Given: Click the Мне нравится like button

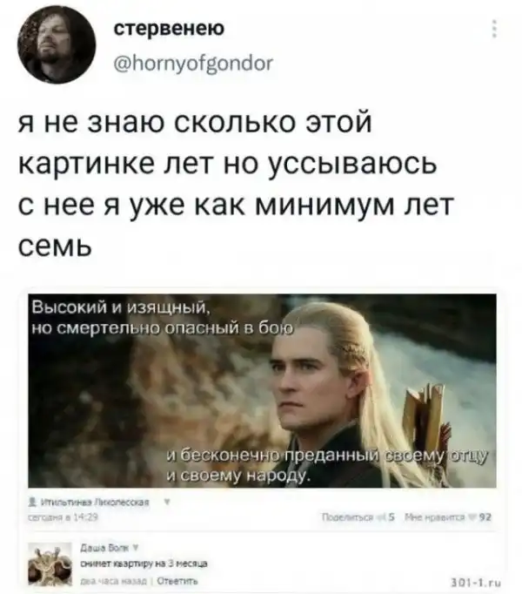Looking at the screenshot, I should pos(436,517).
